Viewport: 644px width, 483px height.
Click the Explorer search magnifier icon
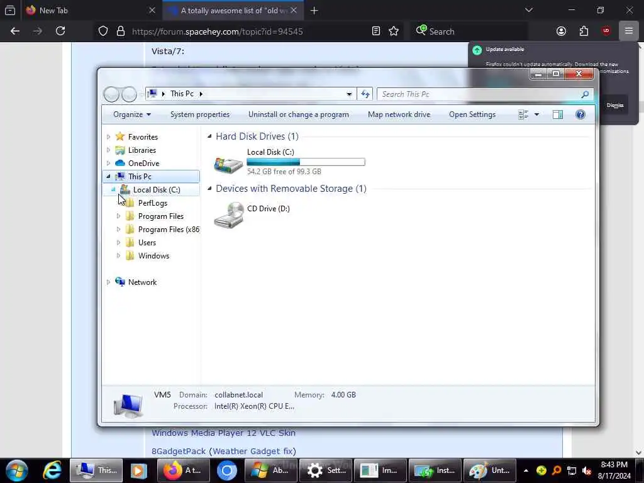[585, 94]
